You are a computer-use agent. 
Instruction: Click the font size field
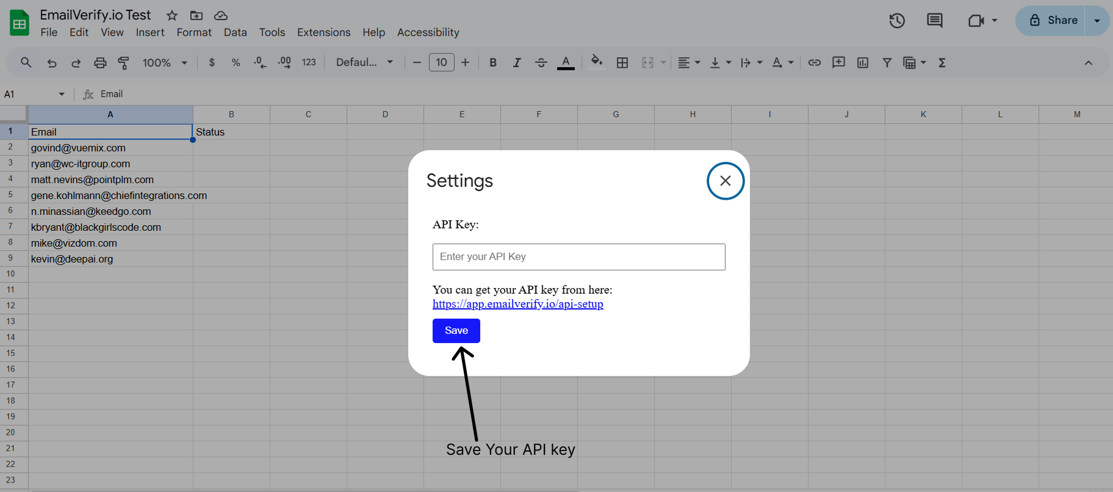click(x=442, y=62)
